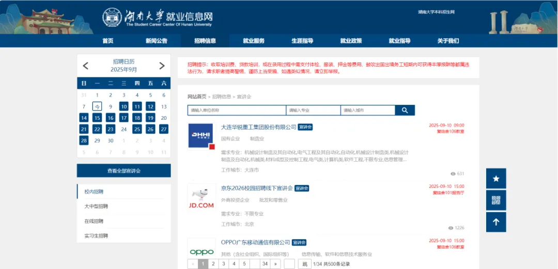Select September 23 in the calendar
This screenshot has width=558, height=269.
[x=111, y=129]
